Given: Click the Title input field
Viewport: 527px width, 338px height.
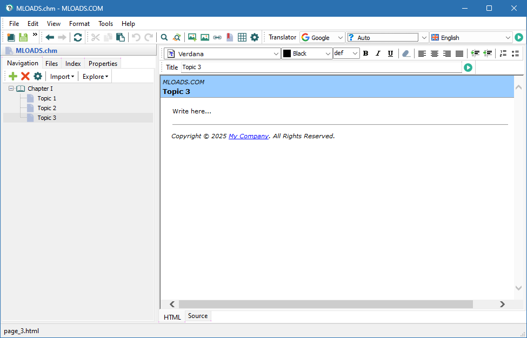Looking at the screenshot, I should point(321,67).
